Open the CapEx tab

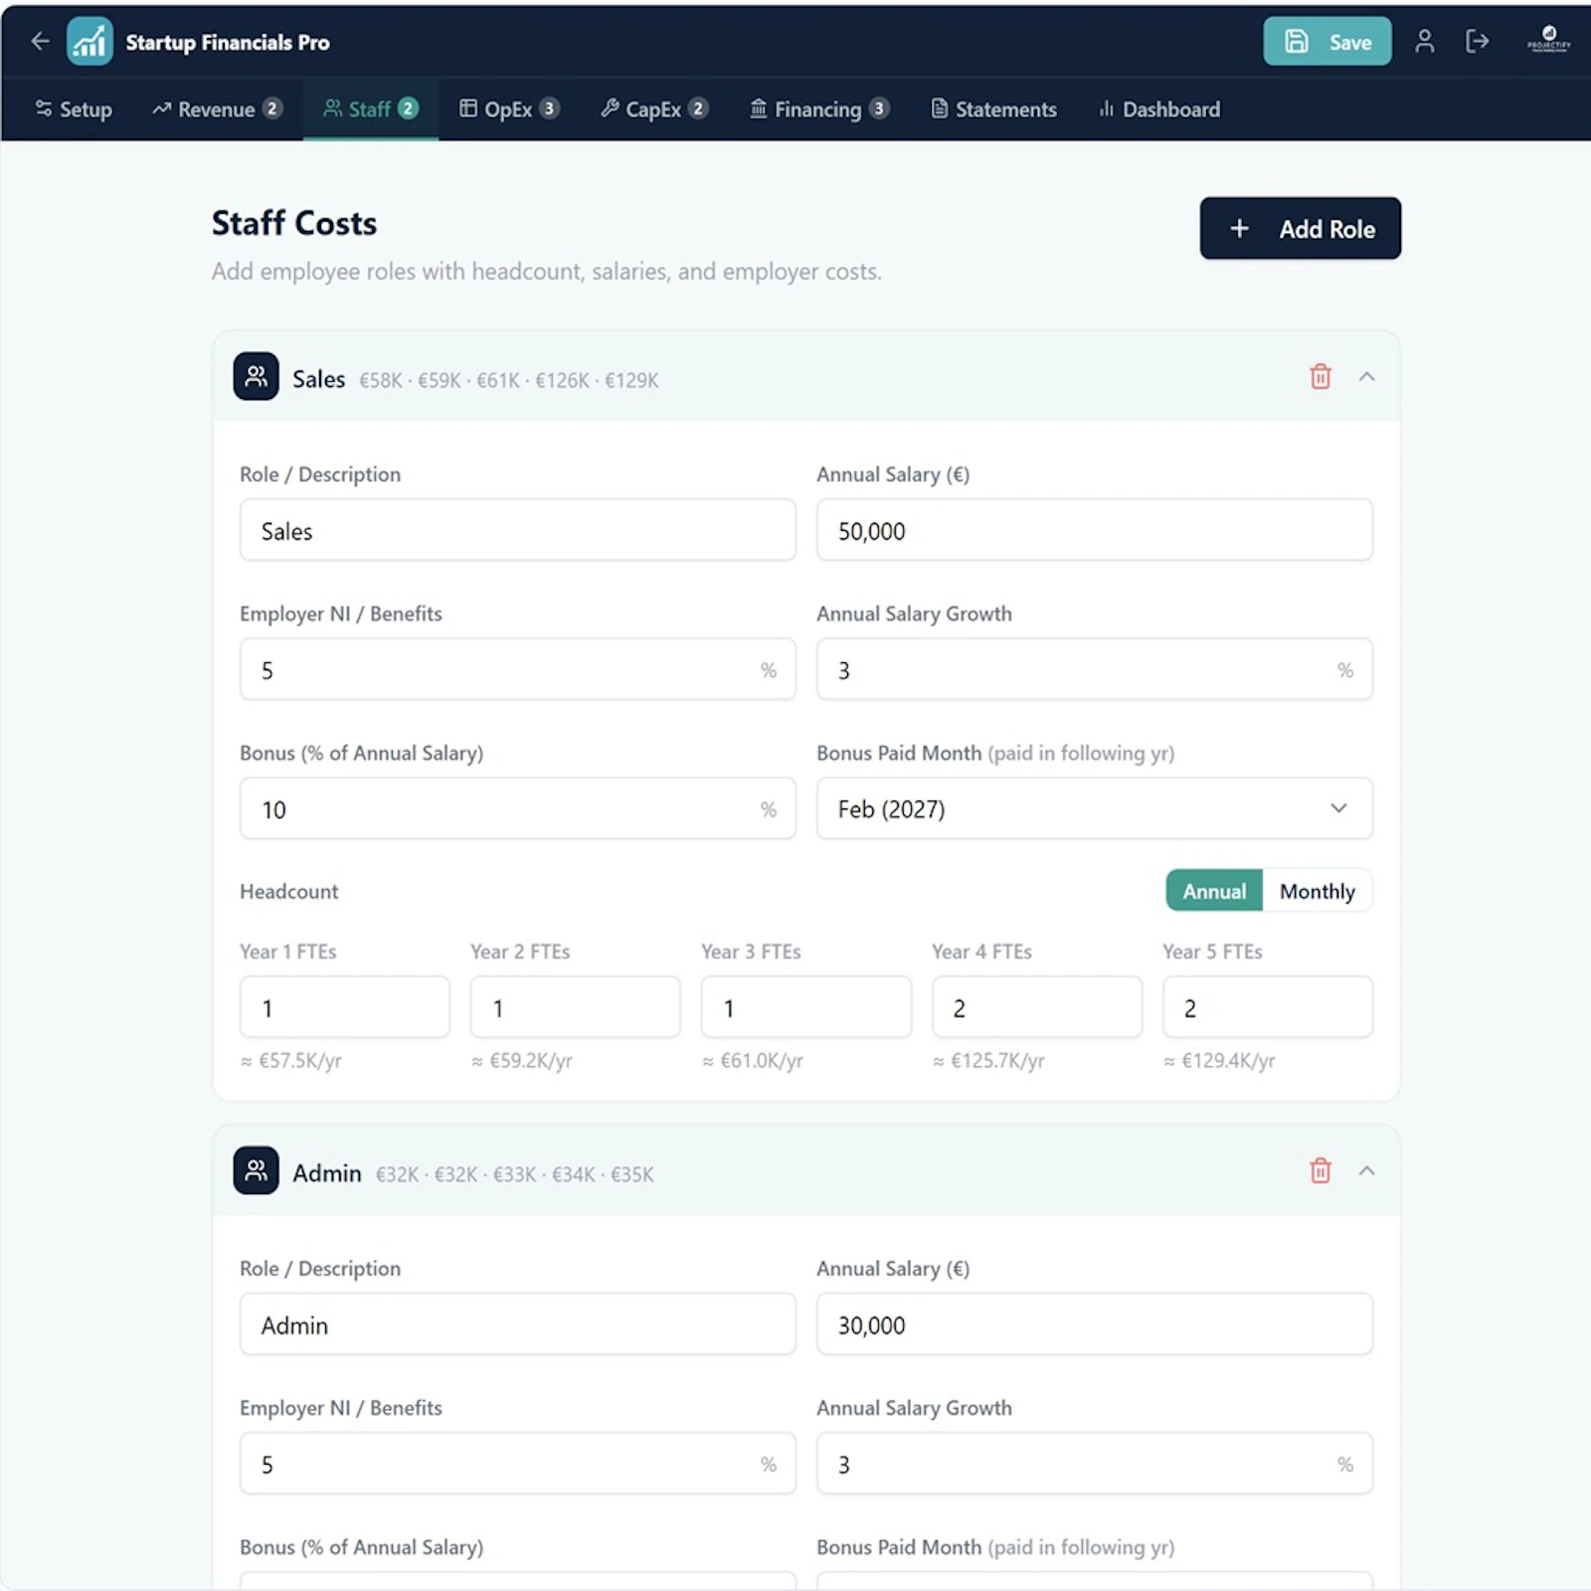click(653, 109)
